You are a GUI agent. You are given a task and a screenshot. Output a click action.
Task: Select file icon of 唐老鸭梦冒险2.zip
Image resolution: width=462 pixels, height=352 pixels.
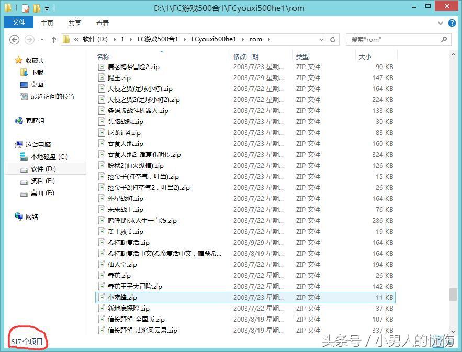click(102, 67)
